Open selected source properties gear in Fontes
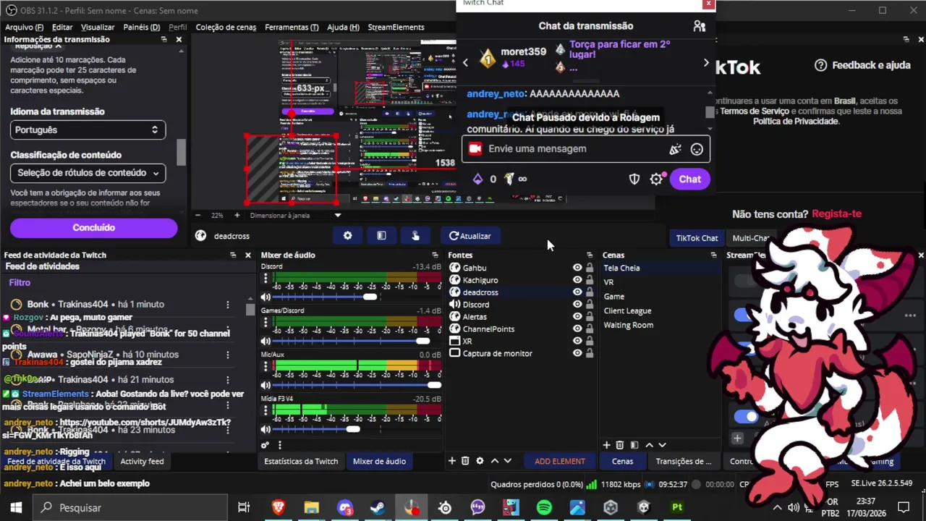The width and height of the screenshot is (926, 521). tap(480, 461)
